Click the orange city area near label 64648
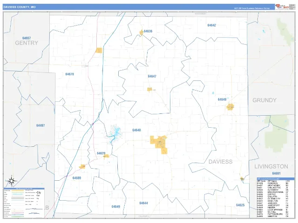Screen dimensions: 298x223 pyautogui.click(x=230, y=107)
